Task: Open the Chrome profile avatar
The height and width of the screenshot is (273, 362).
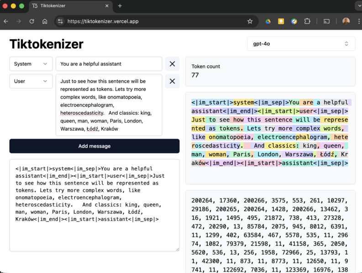Action: pos(346,21)
